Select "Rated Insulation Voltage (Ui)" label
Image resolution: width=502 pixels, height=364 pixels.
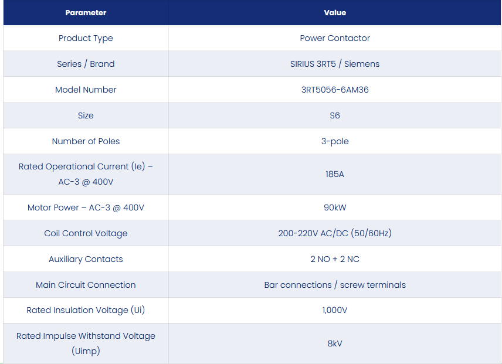click(86, 310)
